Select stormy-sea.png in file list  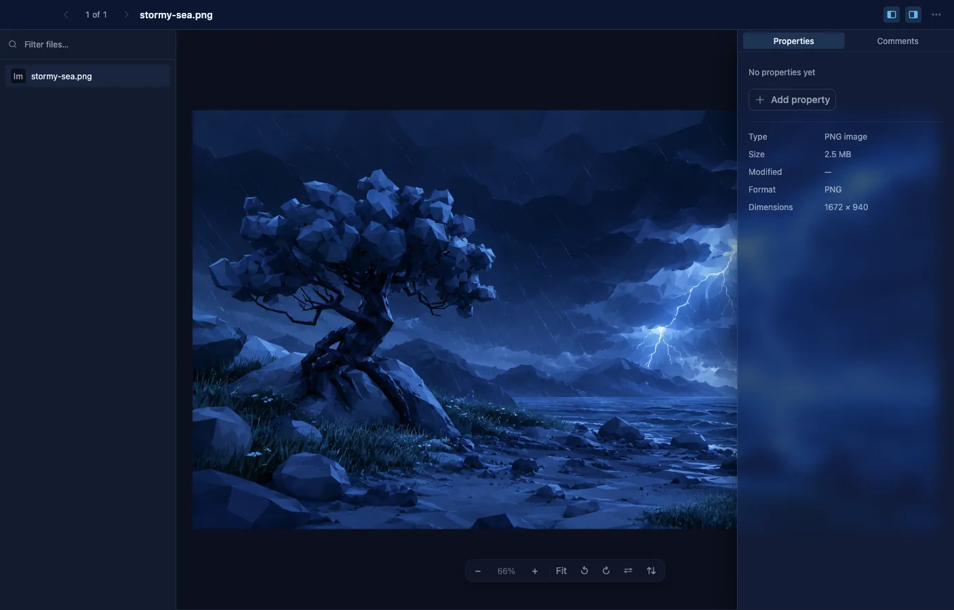(88, 76)
